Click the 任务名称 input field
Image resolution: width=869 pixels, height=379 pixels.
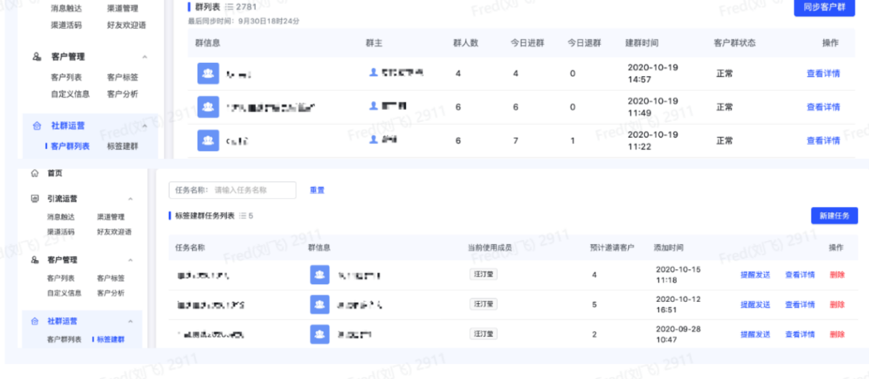[253, 191]
